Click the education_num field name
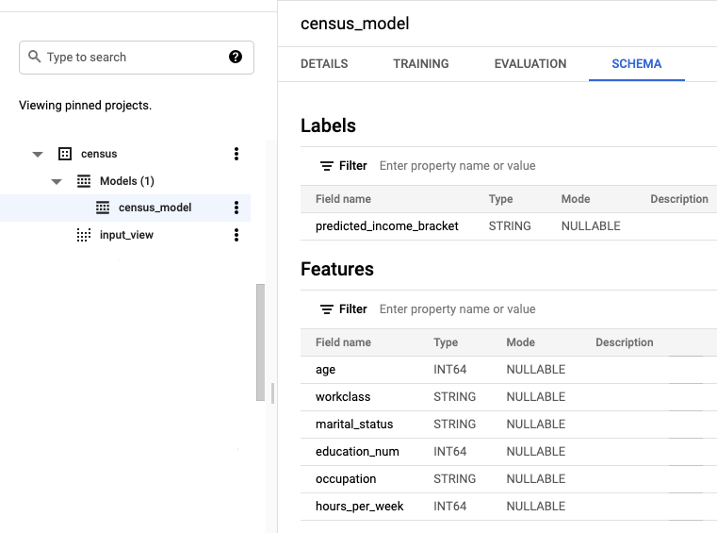 357,452
